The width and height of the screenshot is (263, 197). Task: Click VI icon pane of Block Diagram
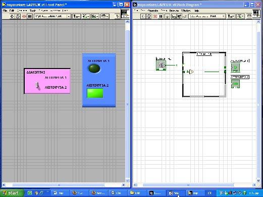[256, 14]
